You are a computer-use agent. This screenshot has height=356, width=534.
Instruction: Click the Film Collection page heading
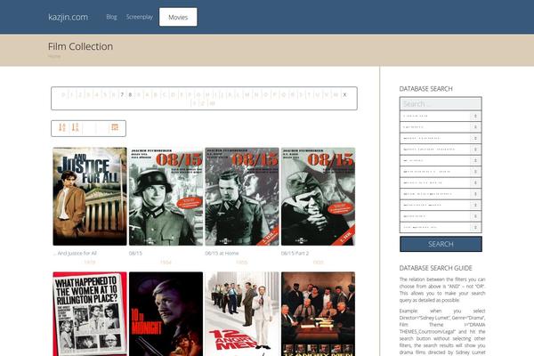click(80, 46)
